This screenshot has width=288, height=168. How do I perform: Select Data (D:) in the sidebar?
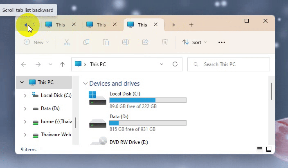50,108
